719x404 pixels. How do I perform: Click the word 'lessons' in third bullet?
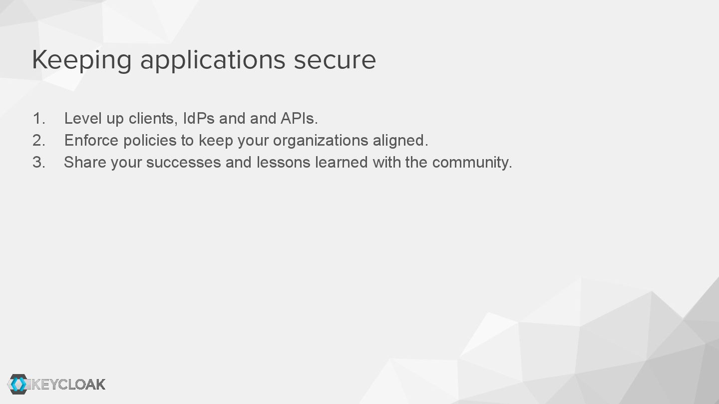pos(283,163)
